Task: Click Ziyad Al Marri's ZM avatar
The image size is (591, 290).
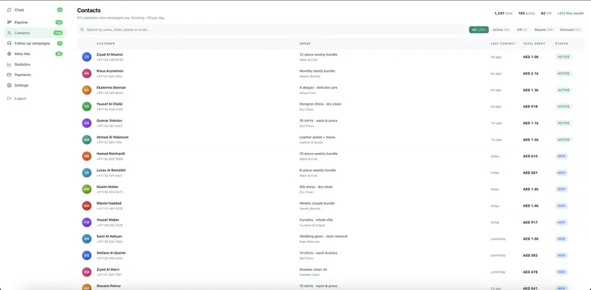Action: pos(87,272)
